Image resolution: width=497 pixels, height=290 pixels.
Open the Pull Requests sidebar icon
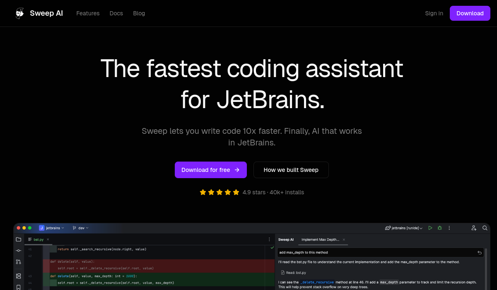18,262
